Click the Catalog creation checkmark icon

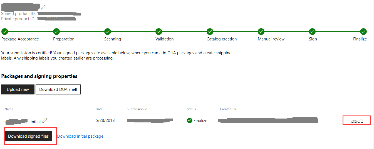pyautogui.click(x=210, y=32)
